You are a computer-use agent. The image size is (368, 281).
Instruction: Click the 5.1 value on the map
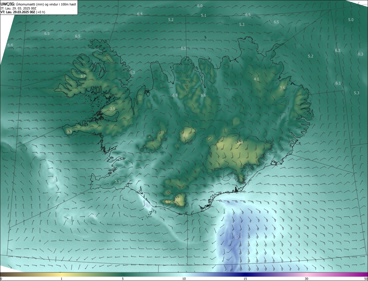pos(204,16)
